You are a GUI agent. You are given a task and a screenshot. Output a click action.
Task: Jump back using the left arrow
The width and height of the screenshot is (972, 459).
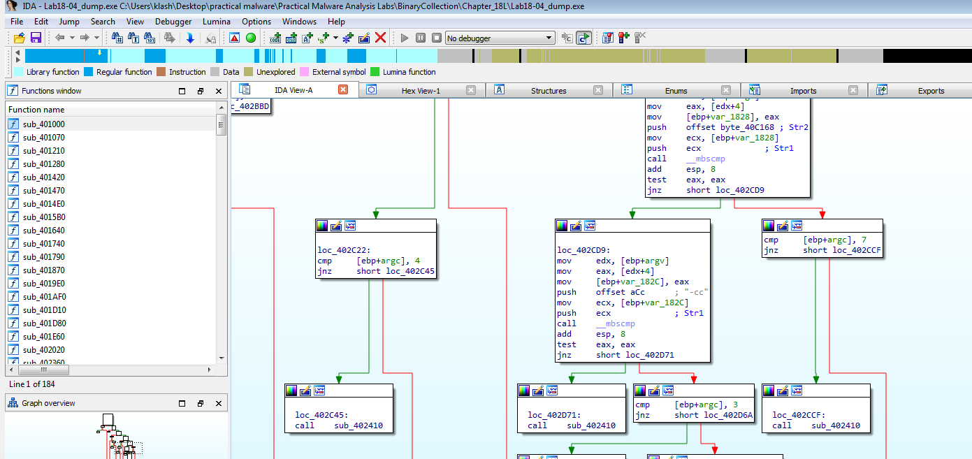click(x=59, y=38)
